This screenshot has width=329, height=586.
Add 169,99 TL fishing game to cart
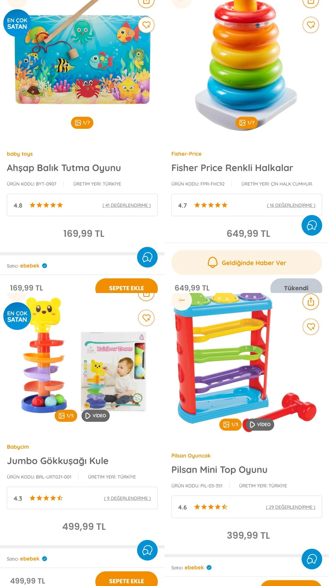(x=126, y=286)
